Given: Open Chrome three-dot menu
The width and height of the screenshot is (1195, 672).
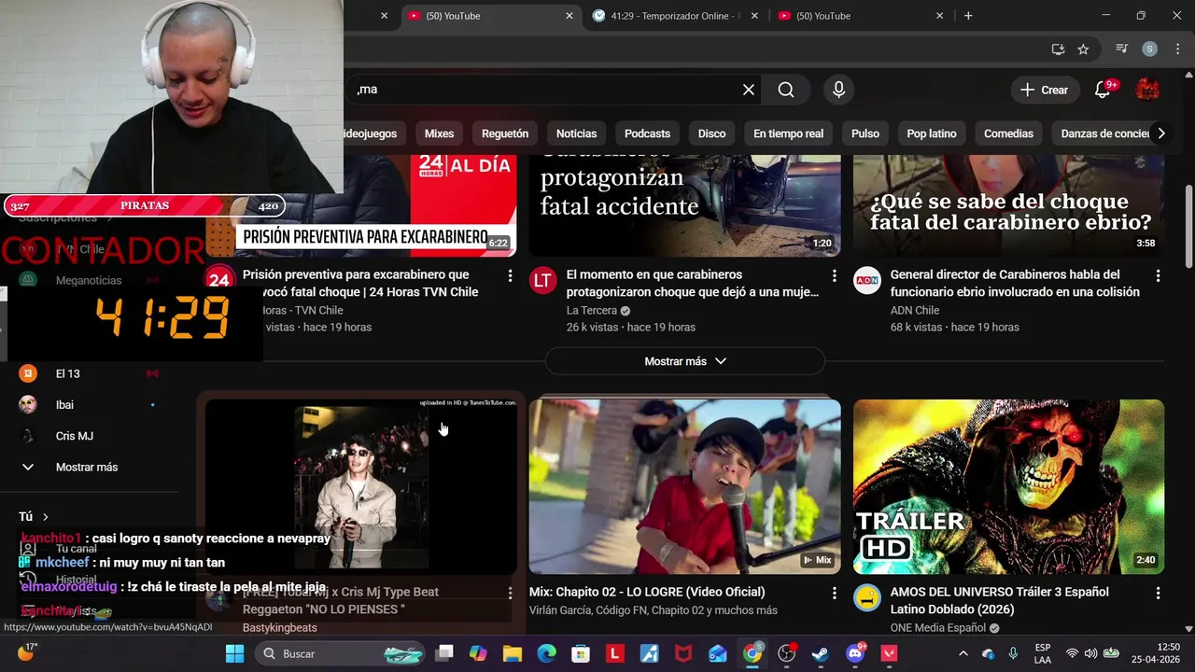Looking at the screenshot, I should pos(1177,49).
